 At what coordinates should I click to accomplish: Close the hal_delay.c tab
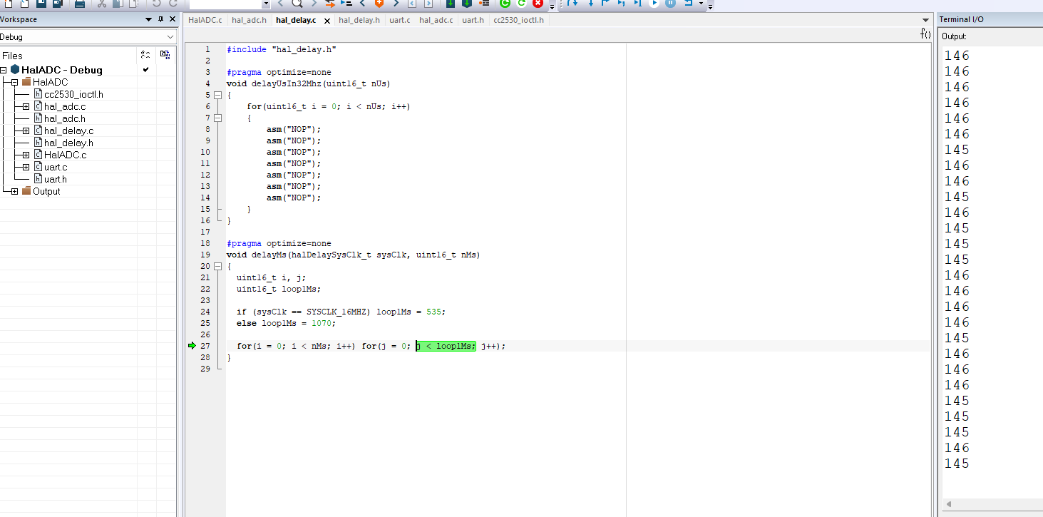327,21
